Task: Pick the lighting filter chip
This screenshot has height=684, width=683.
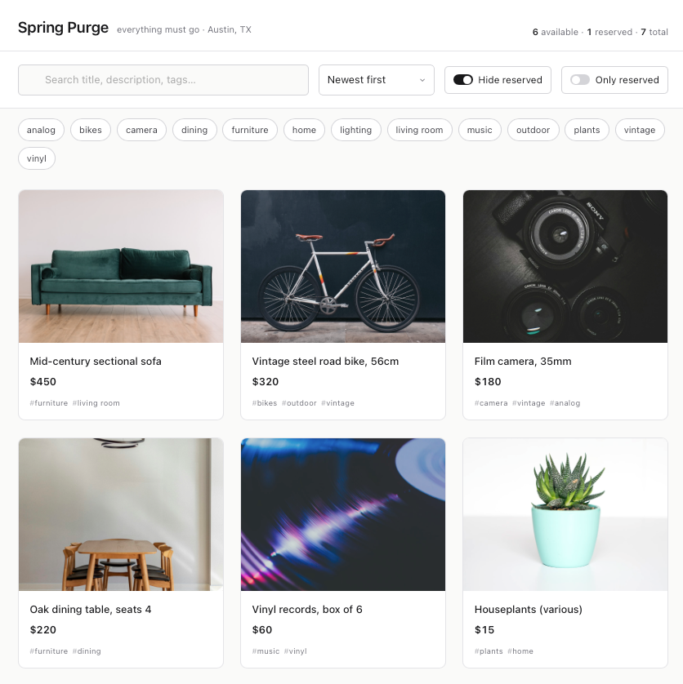Action: 355,130
